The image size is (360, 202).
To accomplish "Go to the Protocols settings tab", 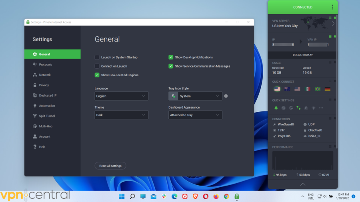I will click(45, 65).
